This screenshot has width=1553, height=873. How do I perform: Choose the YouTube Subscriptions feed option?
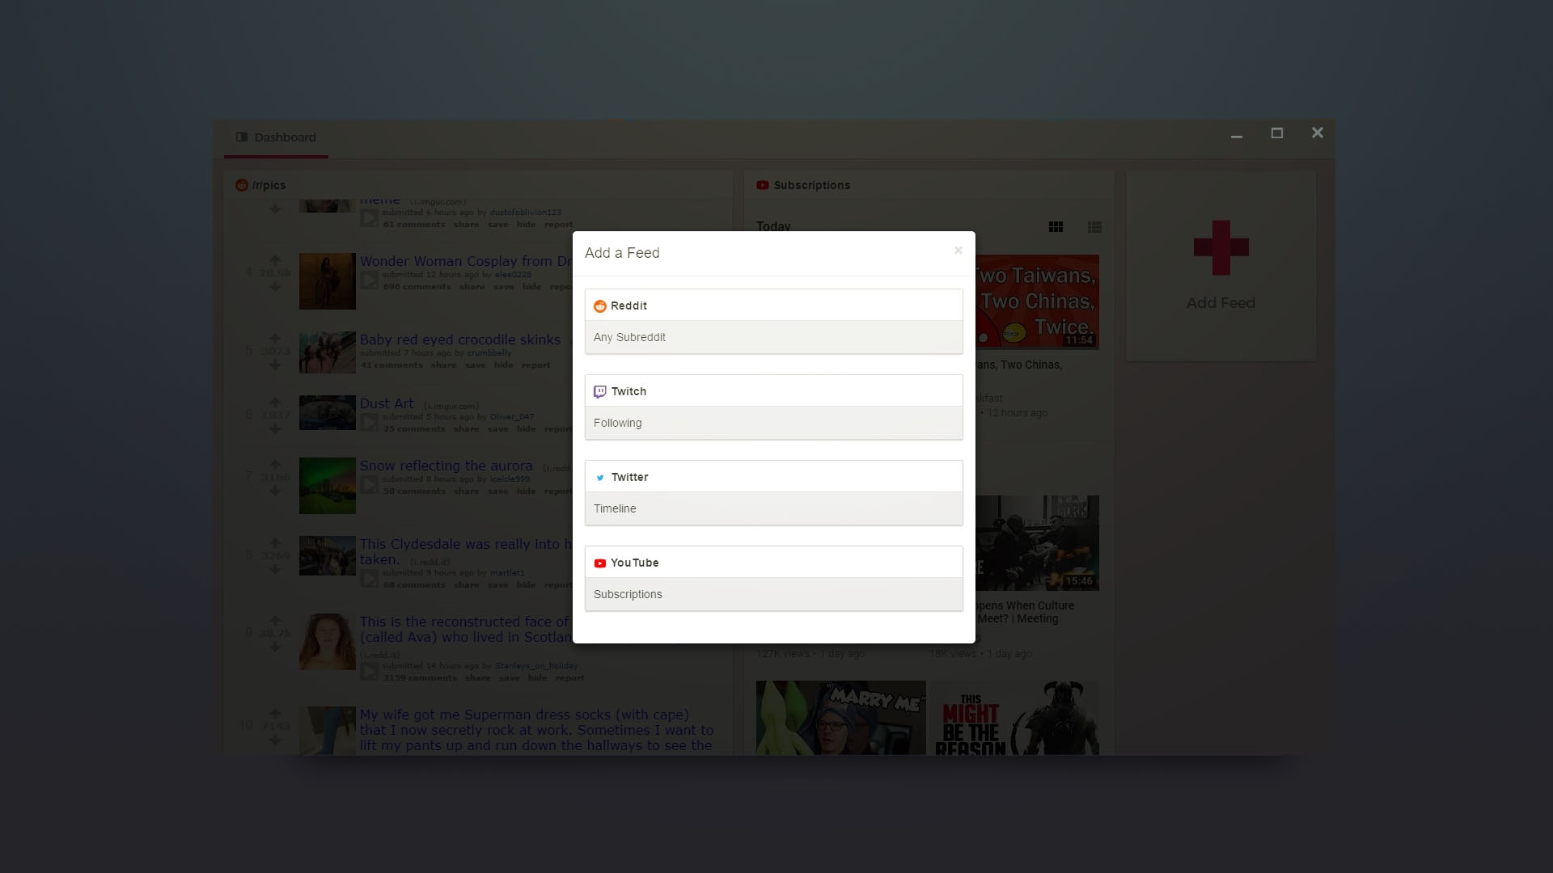point(774,594)
